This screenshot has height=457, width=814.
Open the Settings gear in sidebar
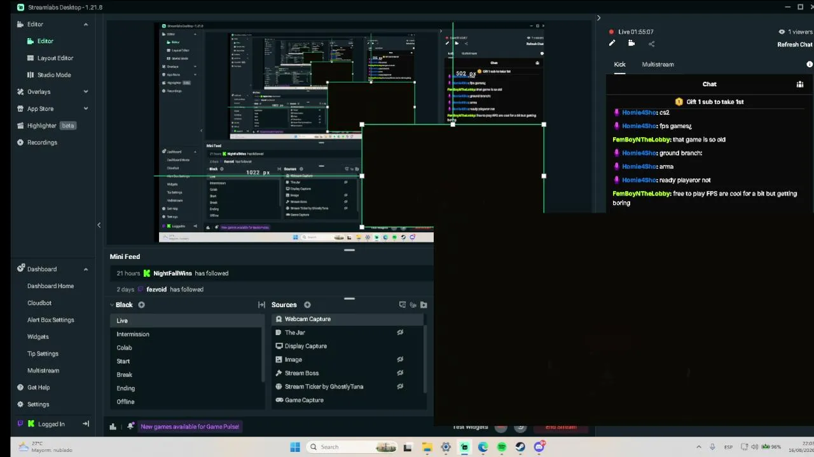[20, 404]
